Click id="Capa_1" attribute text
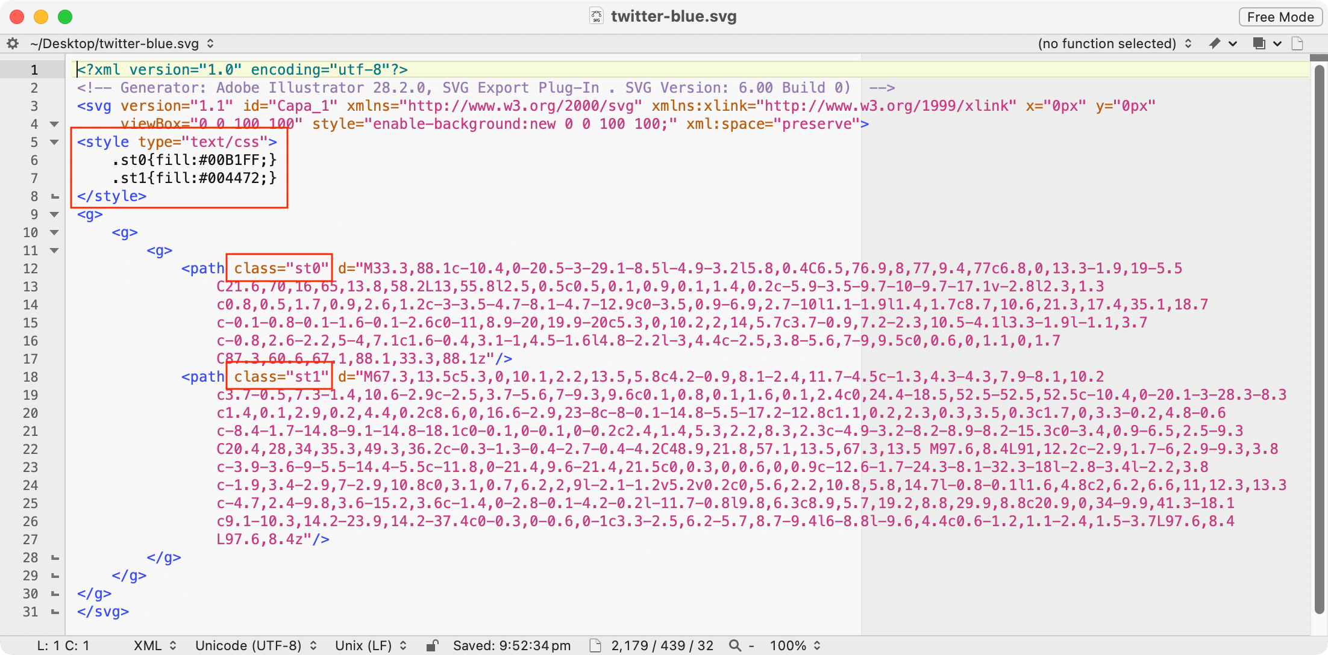The image size is (1328, 655). click(x=290, y=106)
